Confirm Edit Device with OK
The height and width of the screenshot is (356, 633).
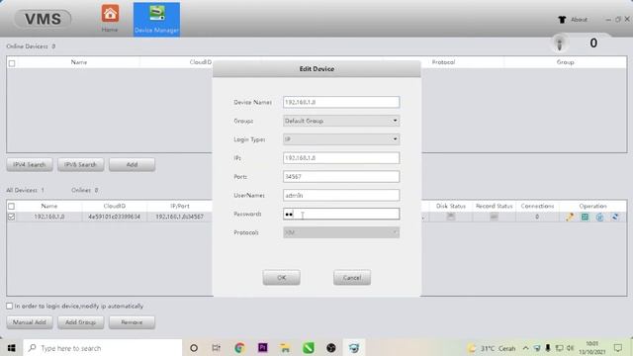point(281,278)
